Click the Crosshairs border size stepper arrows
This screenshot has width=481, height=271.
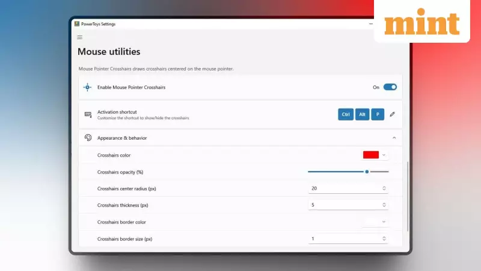pyautogui.click(x=384, y=239)
